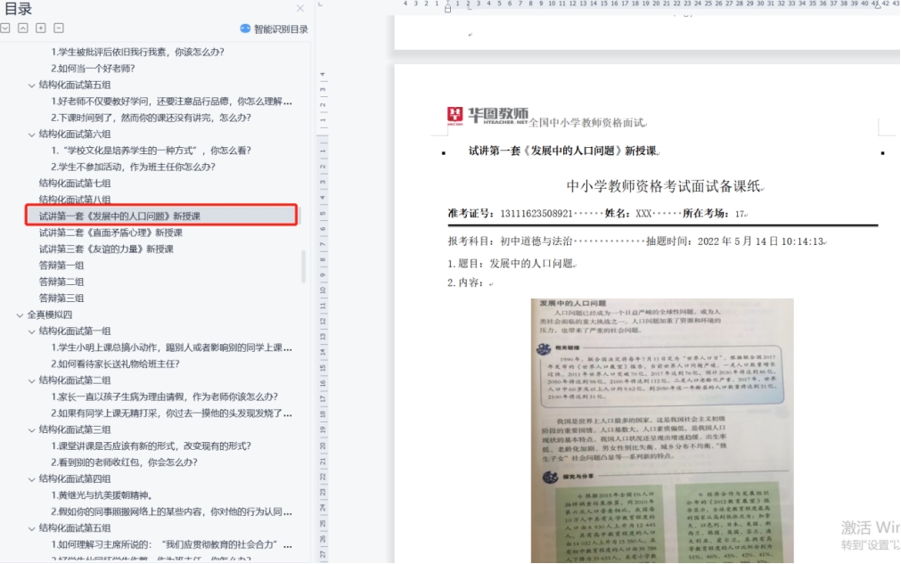The height and width of the screenshot is (564, 901).
Task: Click the blue 智能识别目录 cloud icon
Action: tap(246, 29)
